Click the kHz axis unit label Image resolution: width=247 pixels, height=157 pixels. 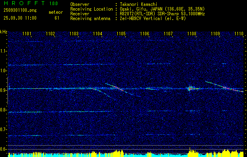tap(4, 32)
